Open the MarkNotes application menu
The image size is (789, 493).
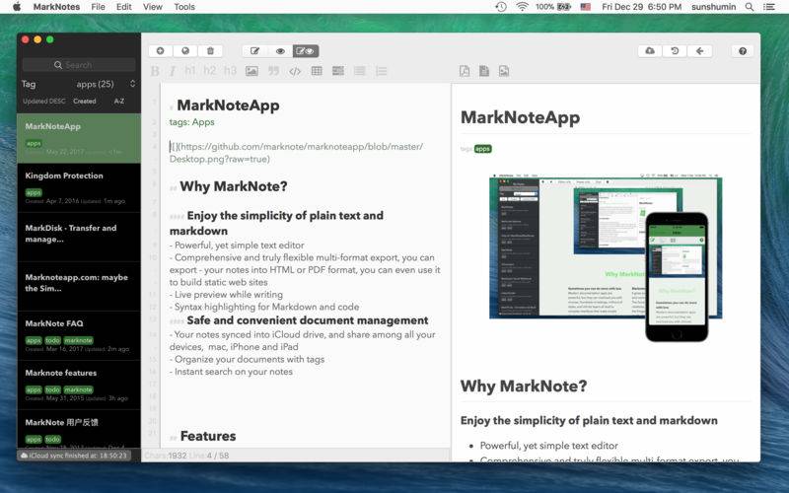(x=56, y=7)
